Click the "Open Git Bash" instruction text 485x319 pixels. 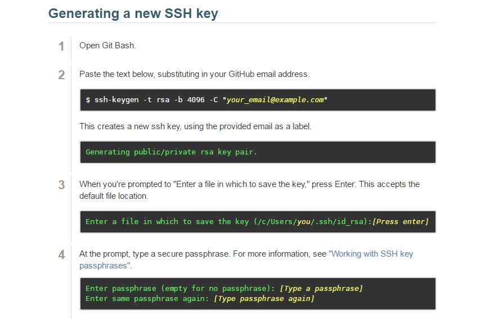point(107,45)
